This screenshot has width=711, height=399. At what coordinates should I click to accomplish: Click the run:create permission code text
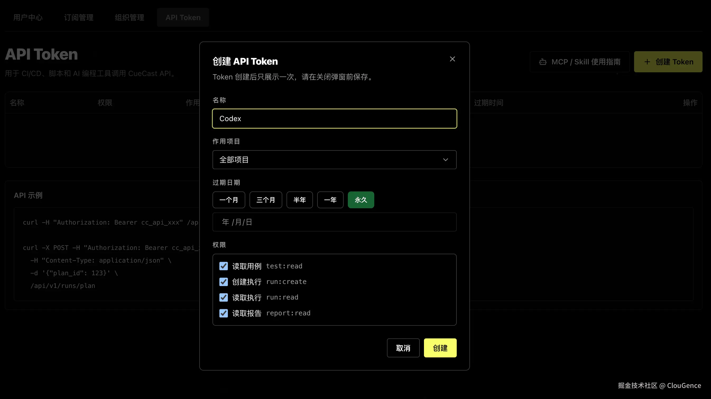tap(286, 282)
